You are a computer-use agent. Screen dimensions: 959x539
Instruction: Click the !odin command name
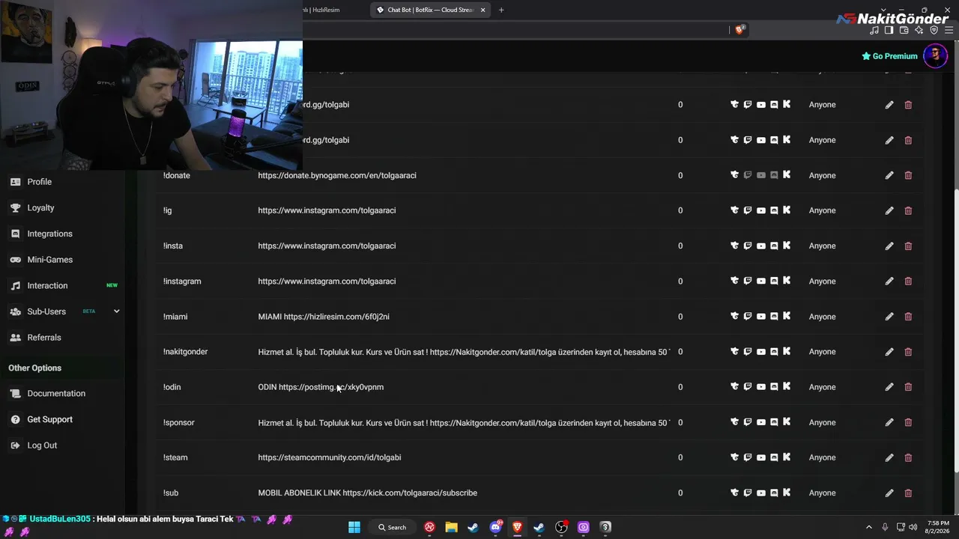172,387
